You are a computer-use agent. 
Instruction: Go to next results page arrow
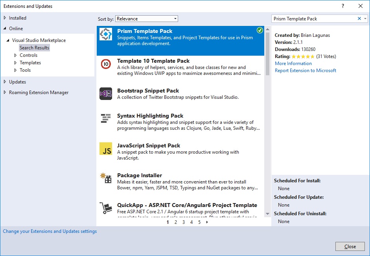coord(207,222)
